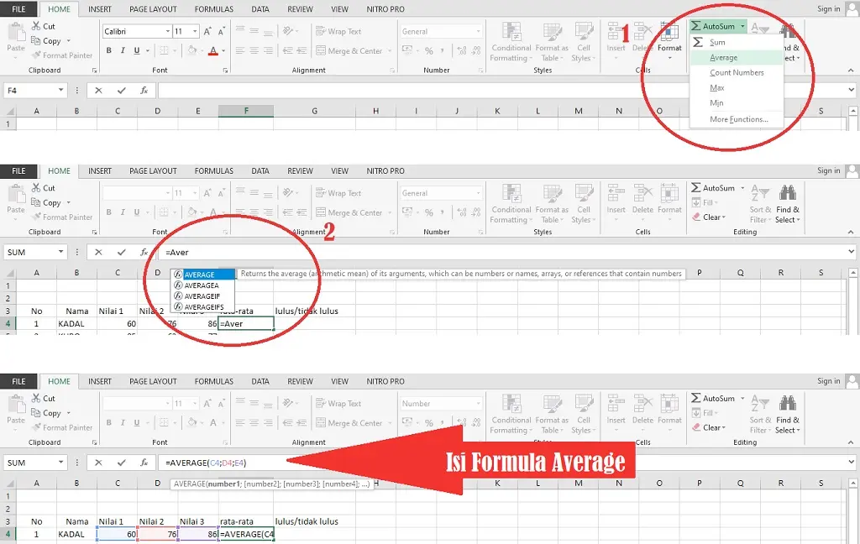Image resolution: width=860 pixels, height=544 pixels.
Task: Choose Sum from the AutoSum menu
Action: coord(737,42)
